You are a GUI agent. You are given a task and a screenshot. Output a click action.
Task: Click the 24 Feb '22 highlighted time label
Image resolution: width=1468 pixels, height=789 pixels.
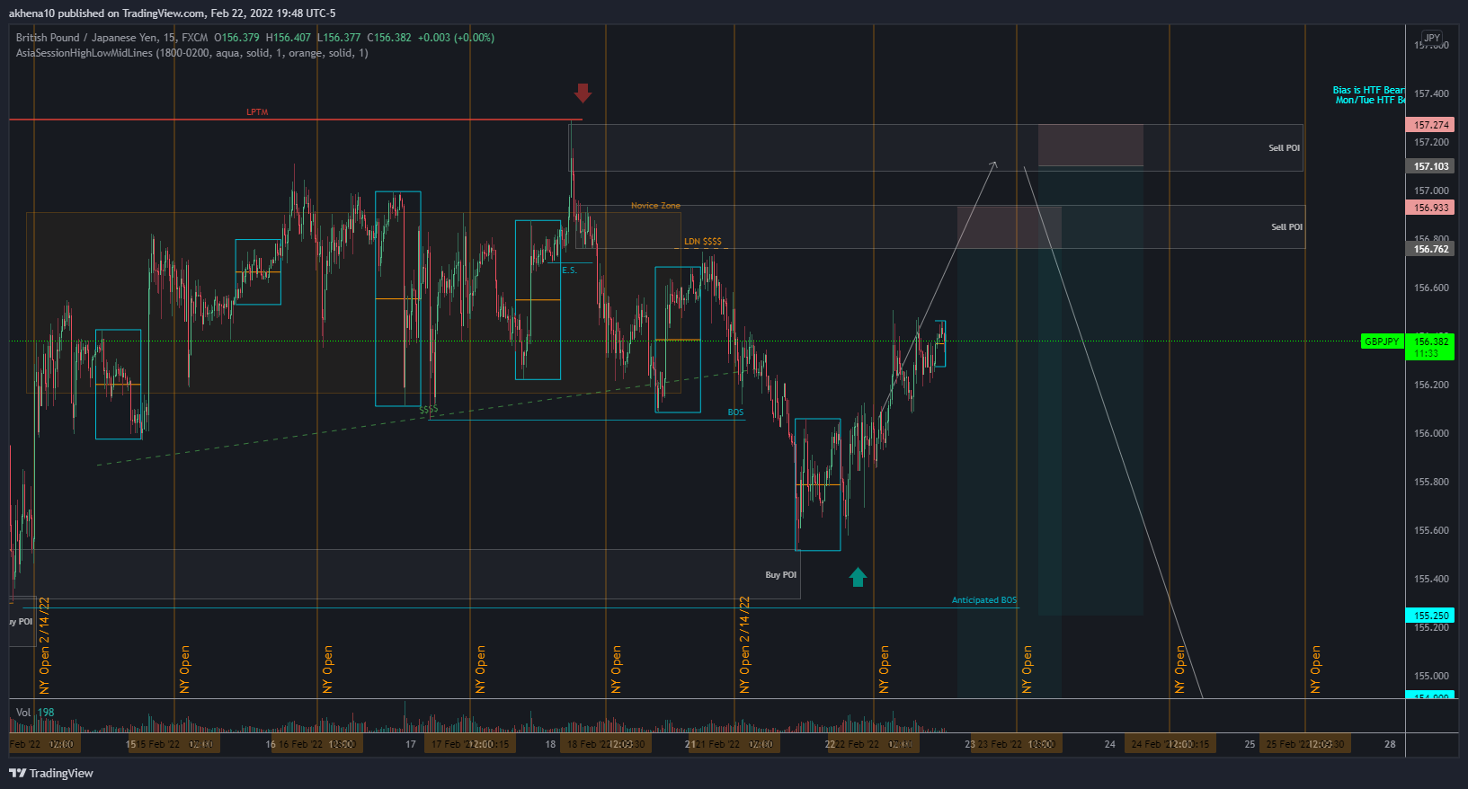[1170, 744]
